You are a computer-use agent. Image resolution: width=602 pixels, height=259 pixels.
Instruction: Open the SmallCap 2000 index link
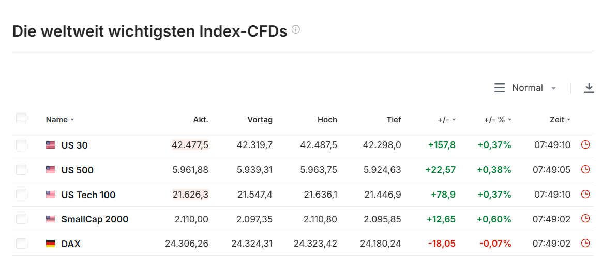95,219
